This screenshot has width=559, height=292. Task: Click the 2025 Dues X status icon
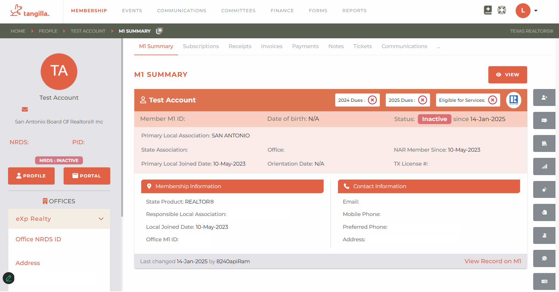(x=423, y=100)
